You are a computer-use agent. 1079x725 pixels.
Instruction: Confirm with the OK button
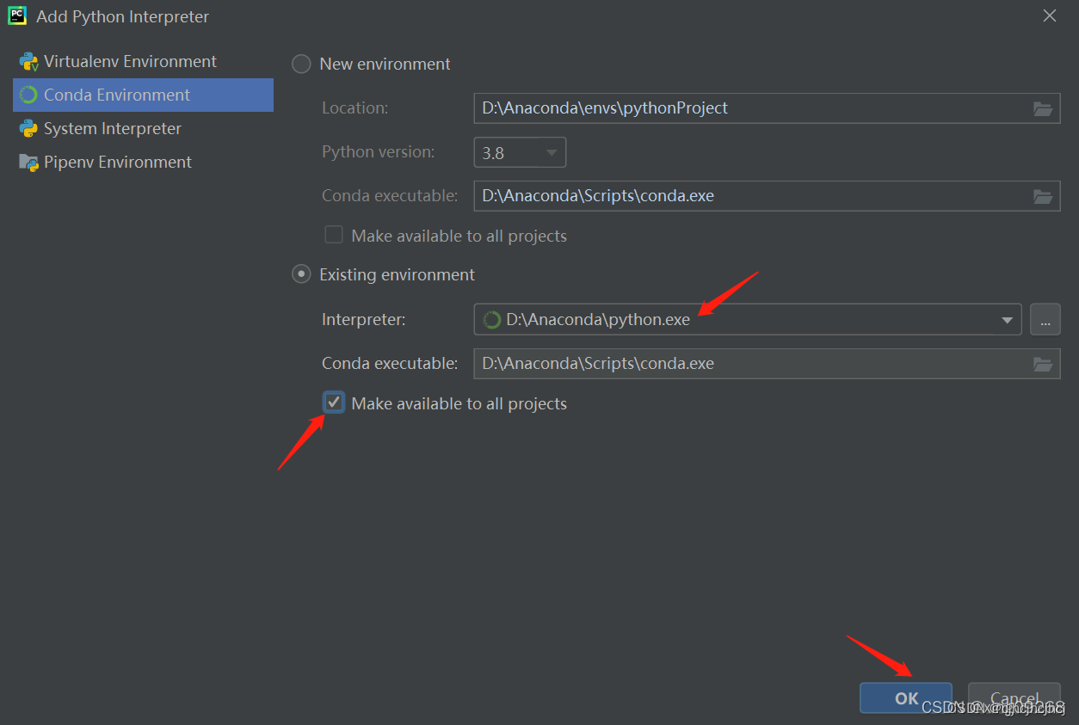pyautogui.click(x=906, y=698)
